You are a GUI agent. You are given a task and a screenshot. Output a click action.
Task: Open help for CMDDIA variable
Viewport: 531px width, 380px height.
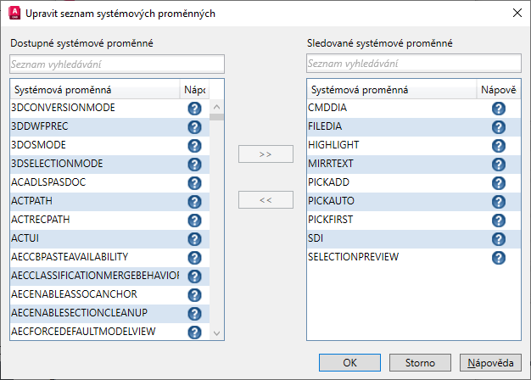click(x=498, y=109)
